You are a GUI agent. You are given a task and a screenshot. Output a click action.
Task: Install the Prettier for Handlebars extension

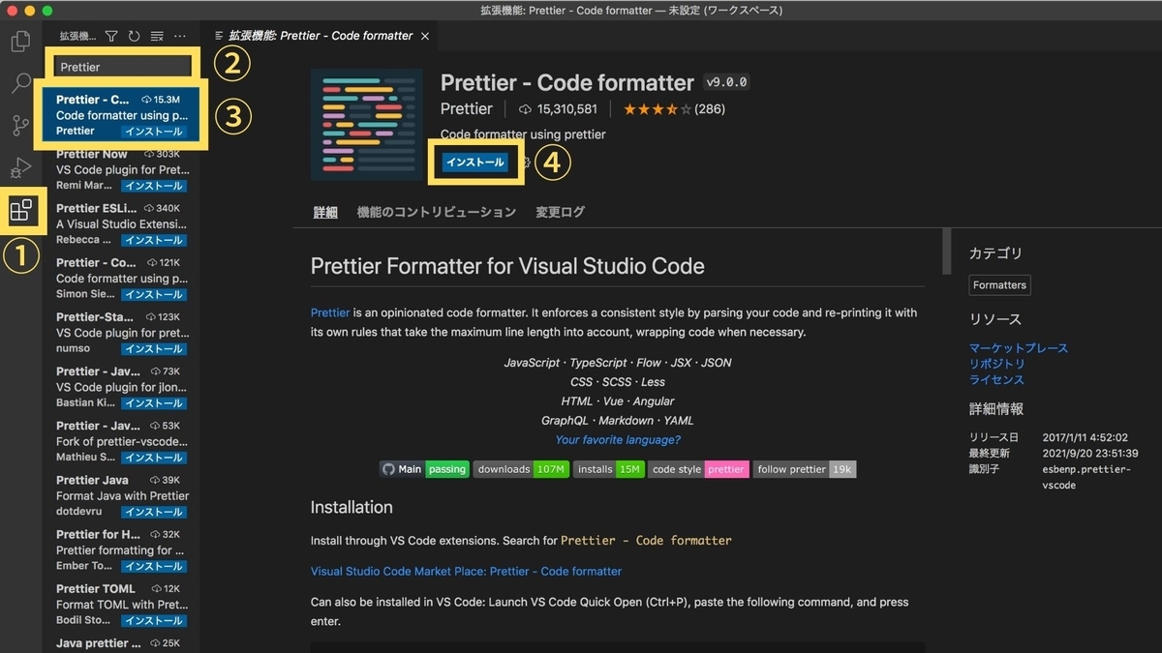[153, 566]
